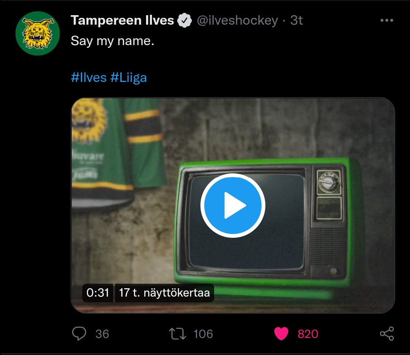Image resolution: width=410 pixels, height=355 pixels.
Task: Follow the #Ilves hashtag
Action: [88, 78]
